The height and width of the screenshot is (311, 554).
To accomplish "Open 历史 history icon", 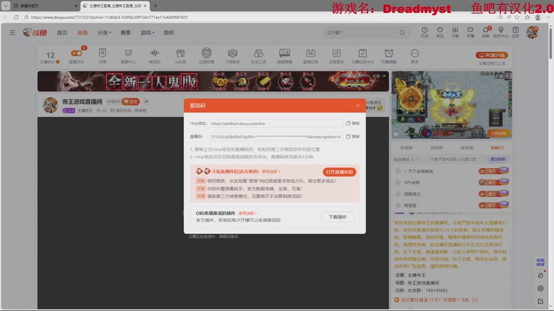I will point(425,32).
